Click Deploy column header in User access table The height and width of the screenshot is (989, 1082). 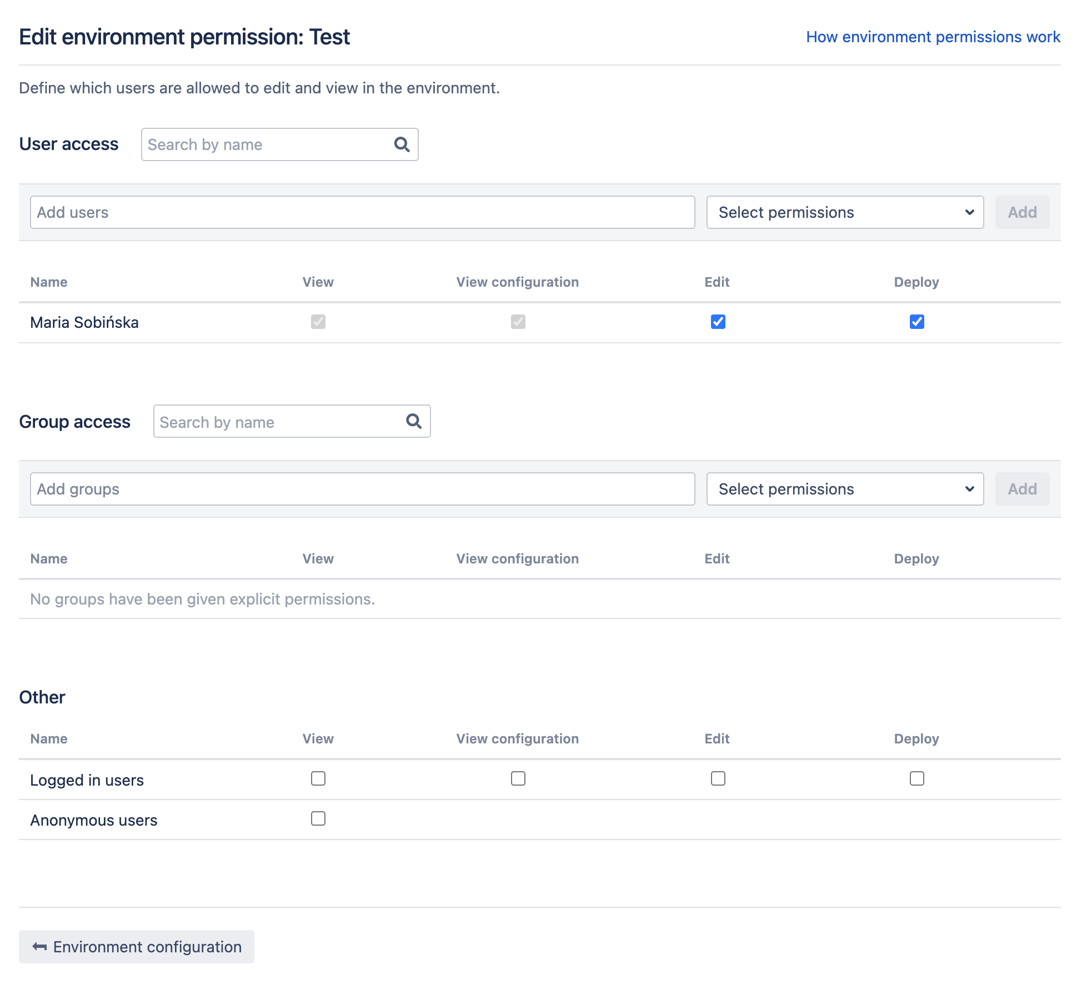tap(916, 282)
